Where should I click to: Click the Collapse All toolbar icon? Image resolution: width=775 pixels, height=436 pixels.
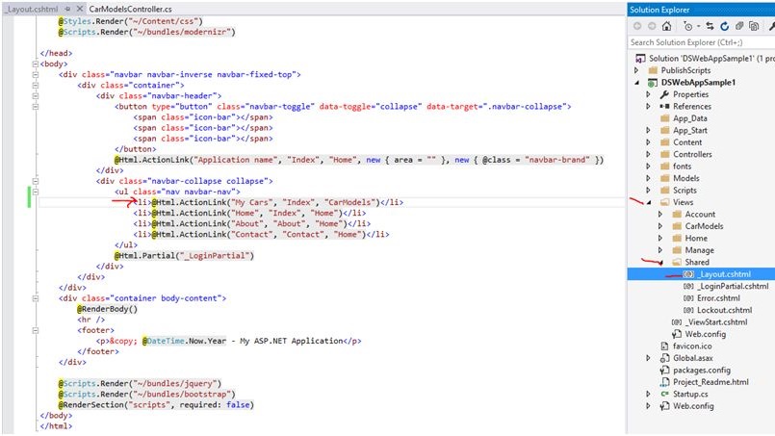click(x=739, y=26)
